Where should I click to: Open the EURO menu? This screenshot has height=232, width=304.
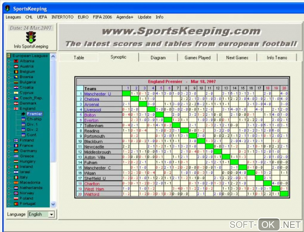coord(83,17)
